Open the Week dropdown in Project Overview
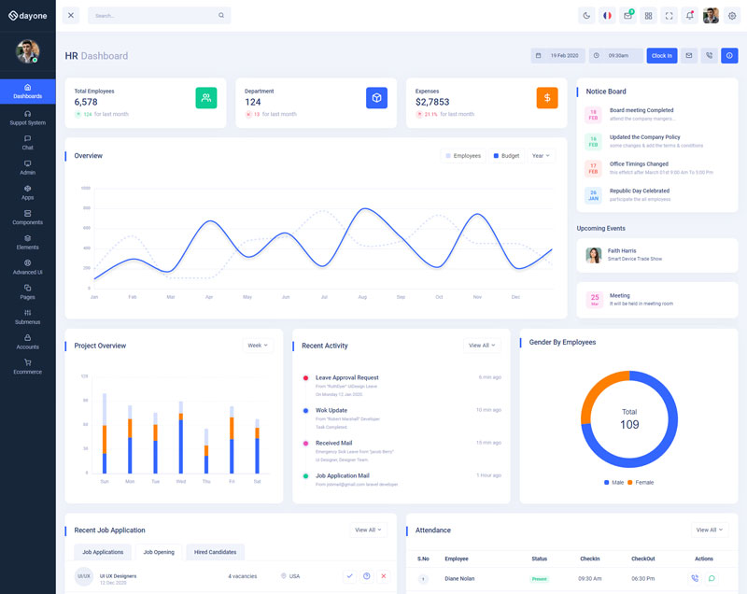This screenshot has width=747, height=594. tap(258, 346)
